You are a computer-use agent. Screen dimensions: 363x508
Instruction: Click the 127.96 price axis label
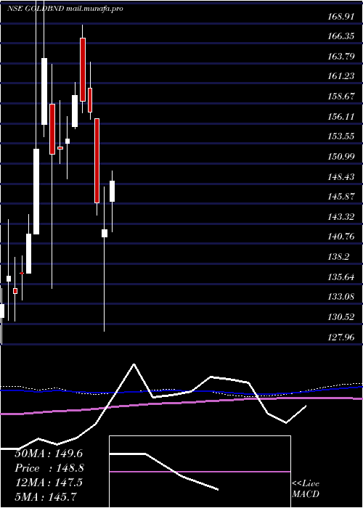(340, 337)
